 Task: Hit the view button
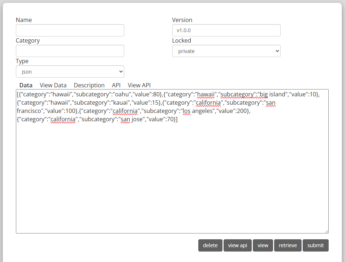click(263, 245)
